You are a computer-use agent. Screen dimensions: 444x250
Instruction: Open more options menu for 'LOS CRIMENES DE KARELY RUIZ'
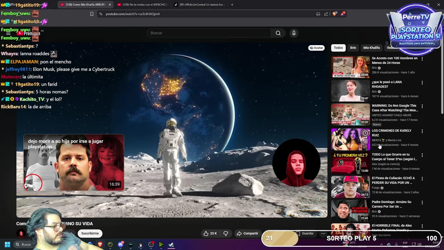[422, 131]
